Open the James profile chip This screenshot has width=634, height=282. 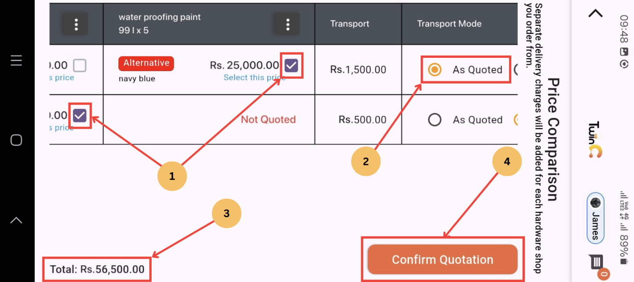[x=595, y=218]
